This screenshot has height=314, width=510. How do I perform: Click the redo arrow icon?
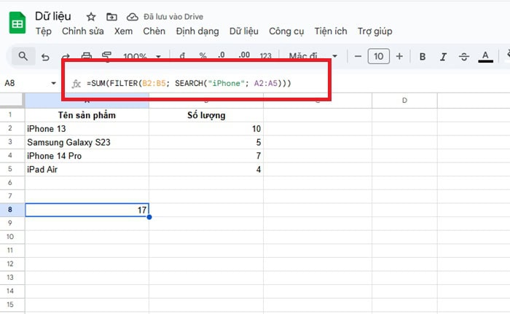tap(66, 56)
